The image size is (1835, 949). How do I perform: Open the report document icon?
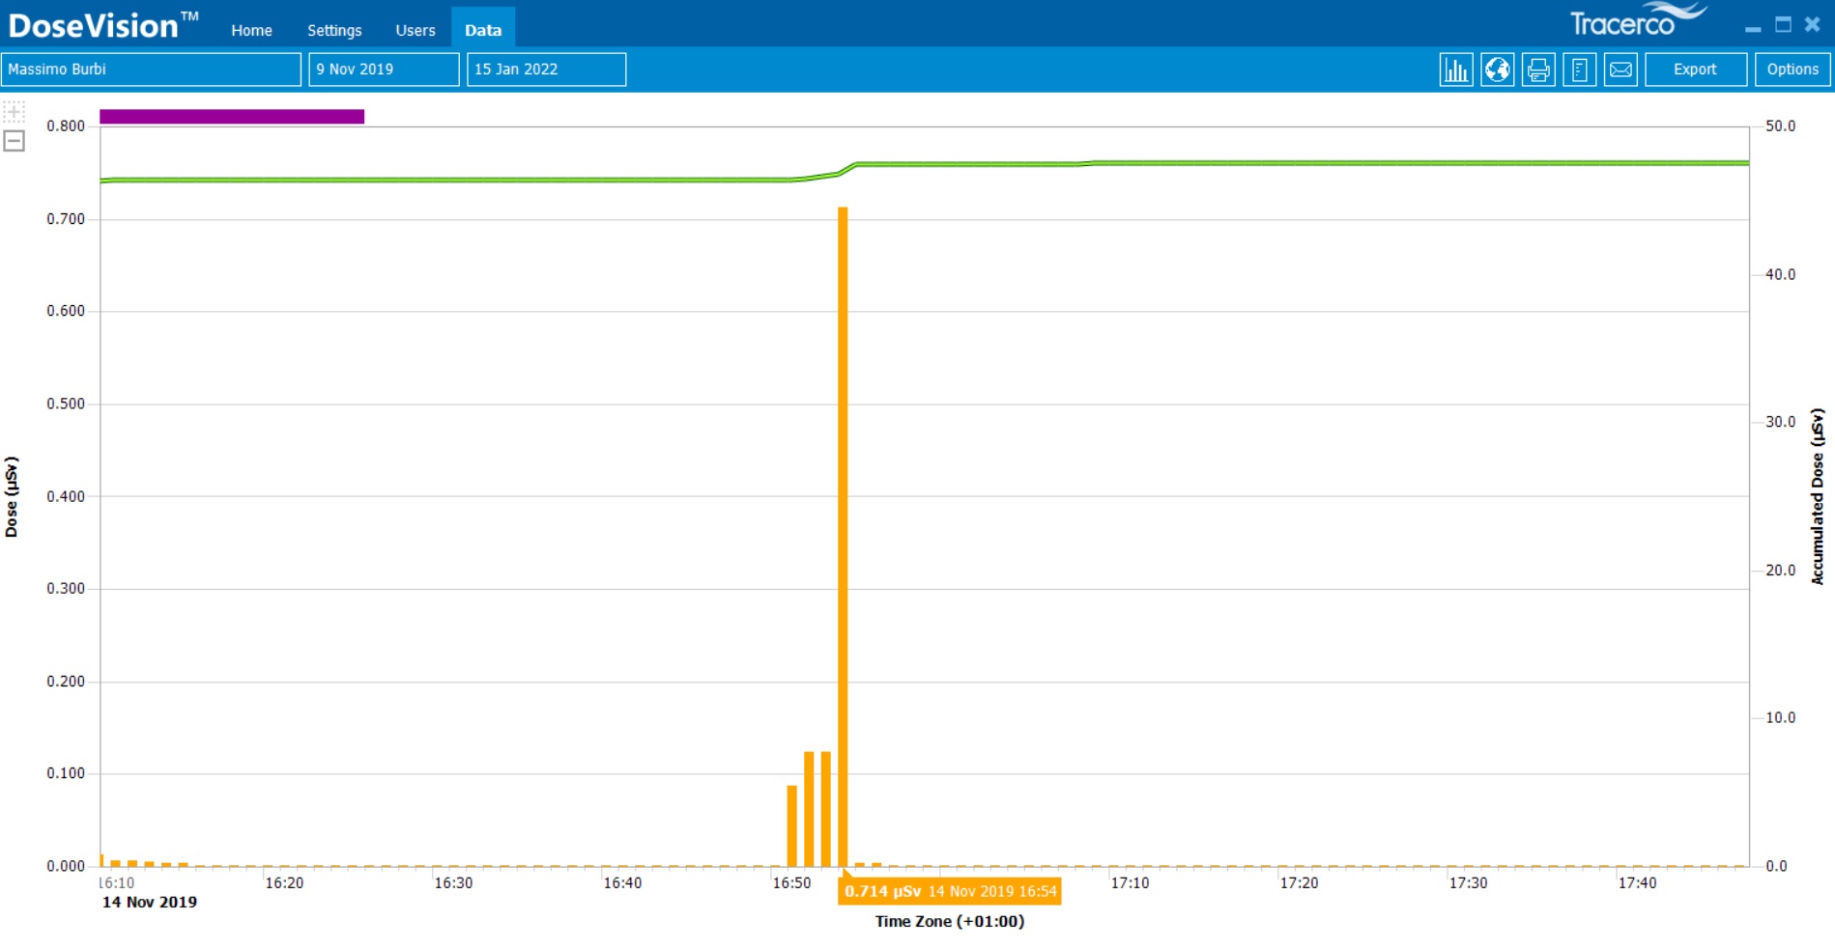tap(1579, 70)
